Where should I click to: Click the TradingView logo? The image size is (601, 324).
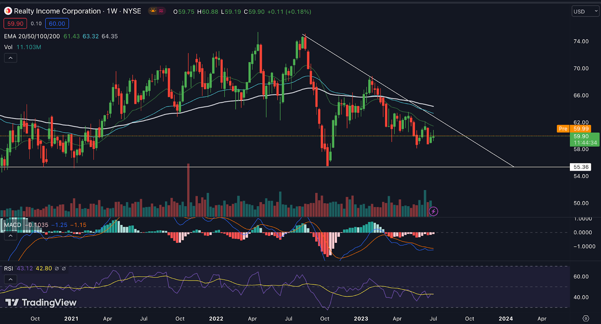tap(41, 303)
